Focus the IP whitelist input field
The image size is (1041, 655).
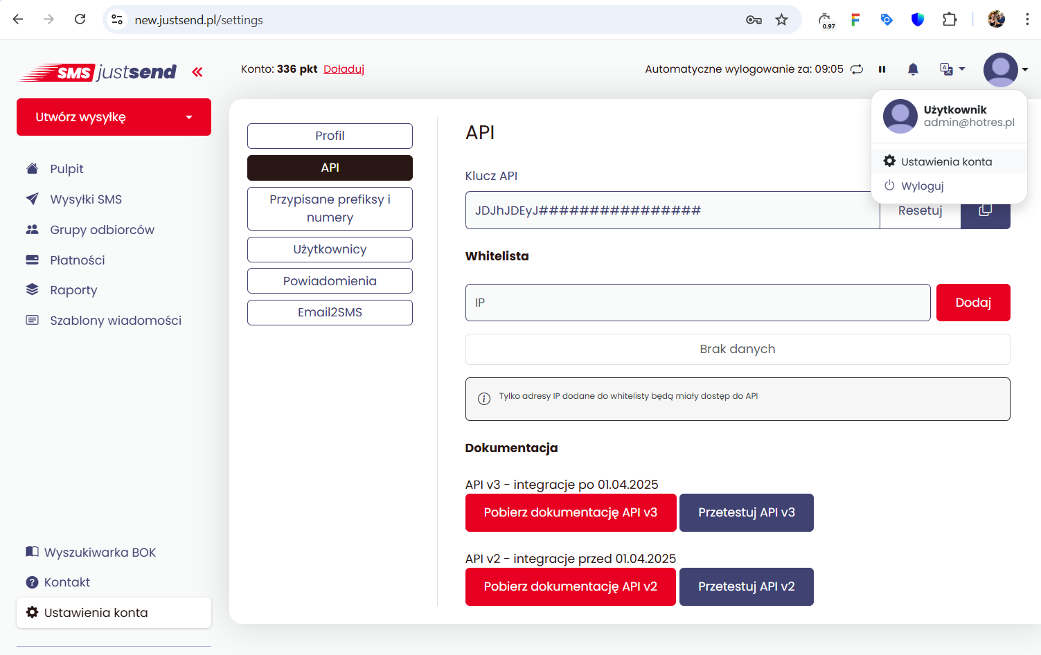pyautogui.click(x=697, y=303)
